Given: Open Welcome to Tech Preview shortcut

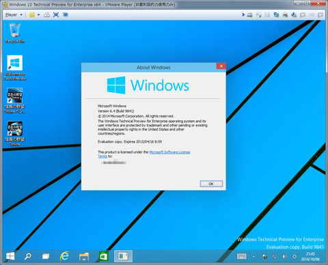Looking at the screenshot, I should [15, 68].
